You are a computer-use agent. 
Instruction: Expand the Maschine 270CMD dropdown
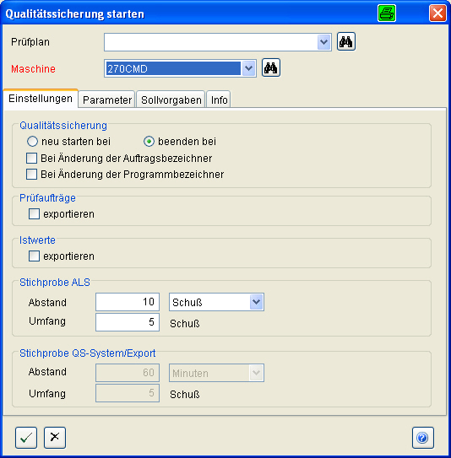[248, 68]
